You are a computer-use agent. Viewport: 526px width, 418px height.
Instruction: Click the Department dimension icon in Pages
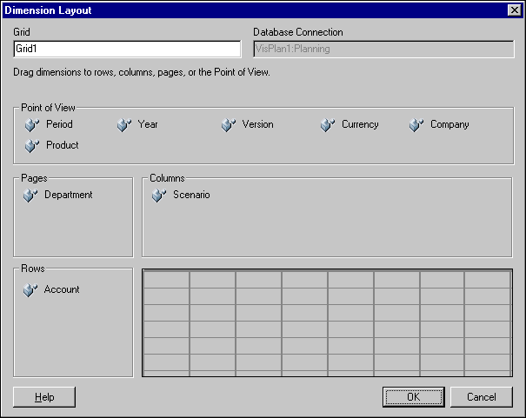31,196
